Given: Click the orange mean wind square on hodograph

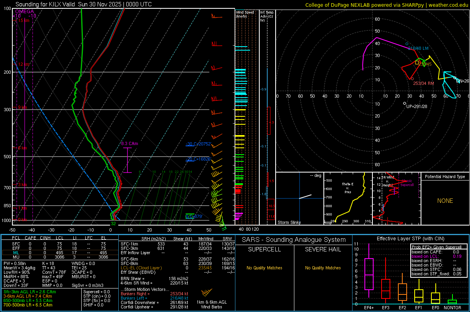Looking at the screenshot, I should tap(417, 63).
